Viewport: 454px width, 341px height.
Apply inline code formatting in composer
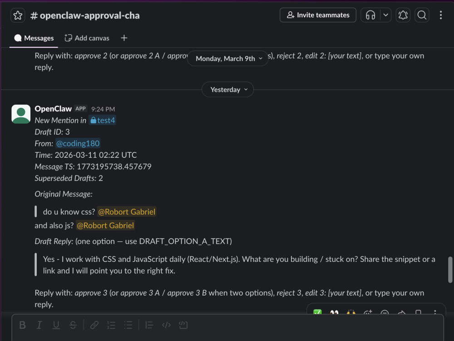(166, 325)
